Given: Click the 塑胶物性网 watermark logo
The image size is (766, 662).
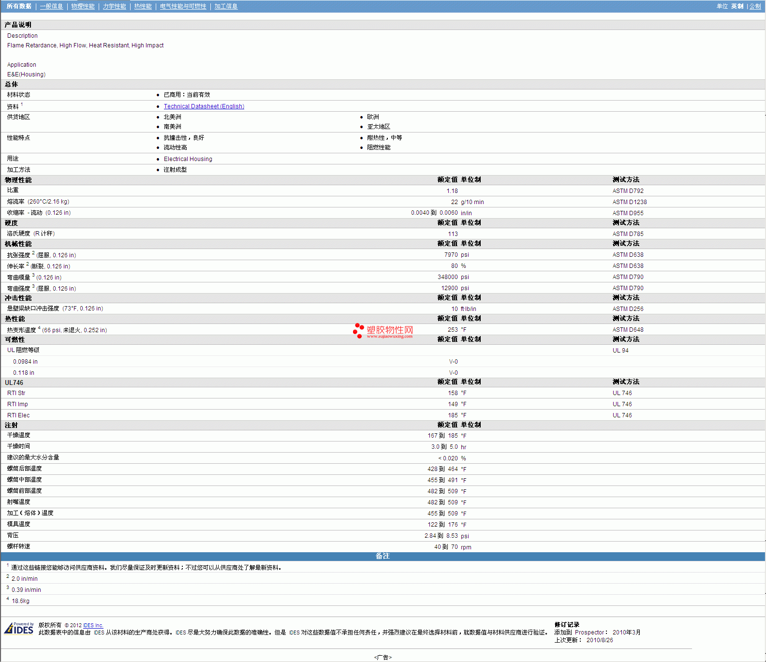Looking at the screenshot, I should (x=383, y=331).
